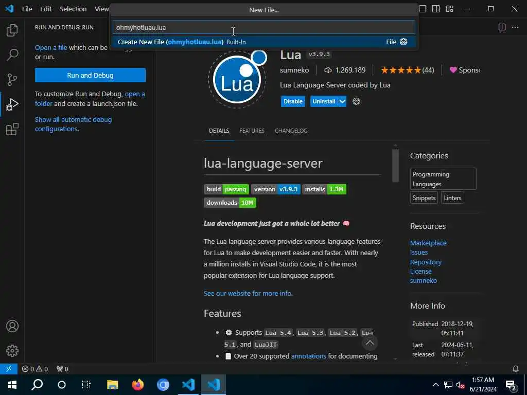The image size is (527, 395).
Task: Open the Windows Start menu
Action: (x=12, y=385)
